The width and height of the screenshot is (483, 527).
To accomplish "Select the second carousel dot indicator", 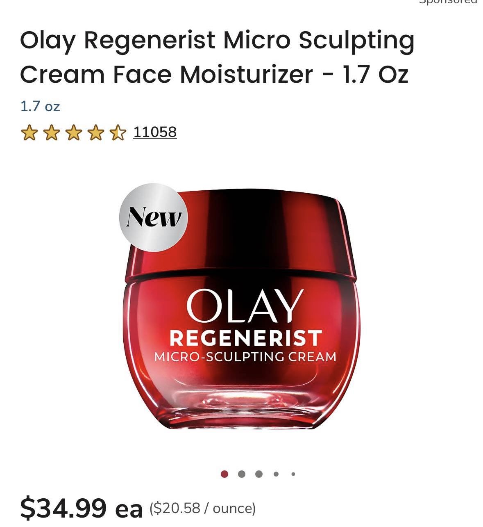I will tap(241, 474).
